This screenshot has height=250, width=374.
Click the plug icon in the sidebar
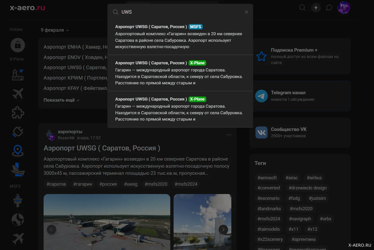[x=18, y=132]
